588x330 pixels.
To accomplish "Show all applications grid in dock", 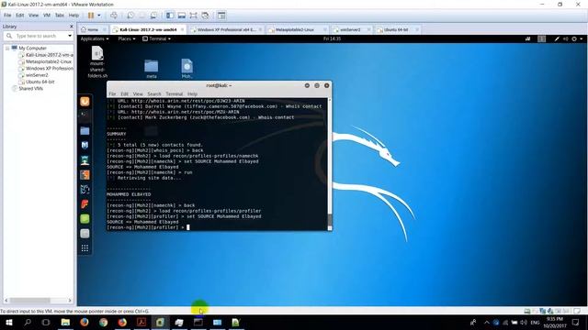I will 85,248.
